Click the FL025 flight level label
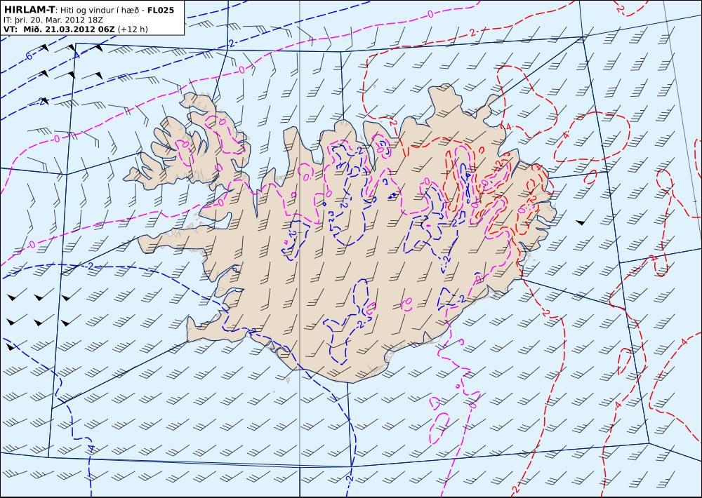The height and width of the screenshot is (498, 702). pos(161,9)
